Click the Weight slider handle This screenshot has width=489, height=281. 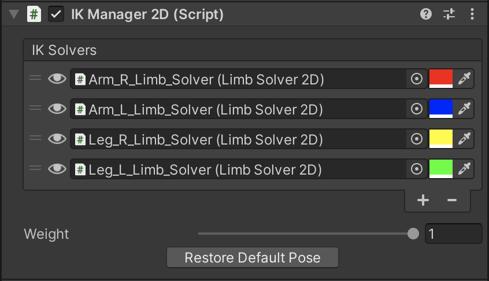413,234
